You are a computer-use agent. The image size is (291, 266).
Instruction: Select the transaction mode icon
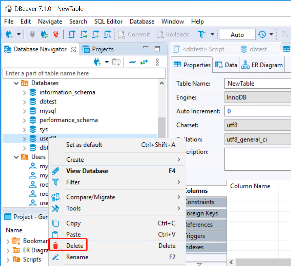pyautogui.click(x=201, y=34)
